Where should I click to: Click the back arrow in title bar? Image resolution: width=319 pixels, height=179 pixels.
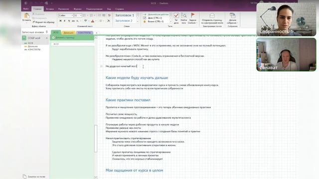pos(26,3)
